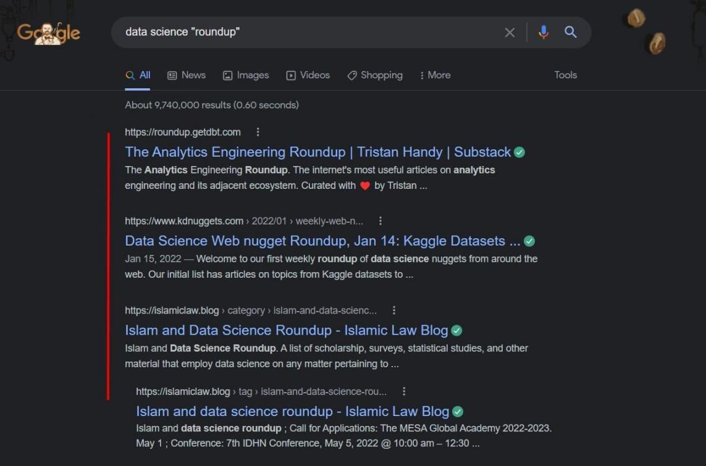Start voice search with the microphone icon
706x466 pixels.
pos(544,33)
